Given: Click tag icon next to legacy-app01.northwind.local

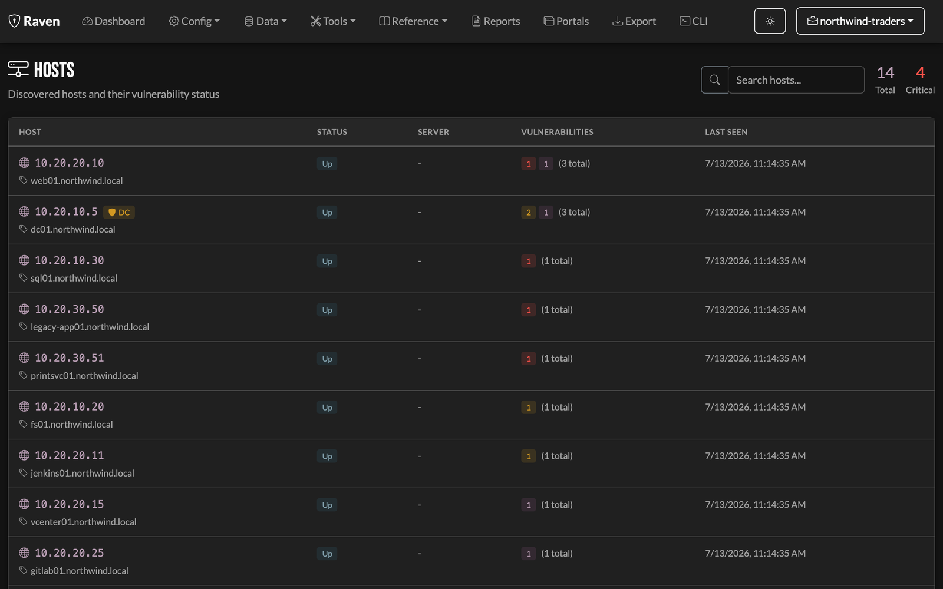Looking at the screenshot, I should (24, 326).
